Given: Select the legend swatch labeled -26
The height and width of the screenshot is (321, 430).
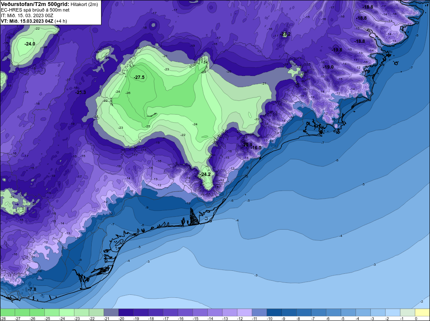Looking at the screenshot, I should click(x=37, y=312).
